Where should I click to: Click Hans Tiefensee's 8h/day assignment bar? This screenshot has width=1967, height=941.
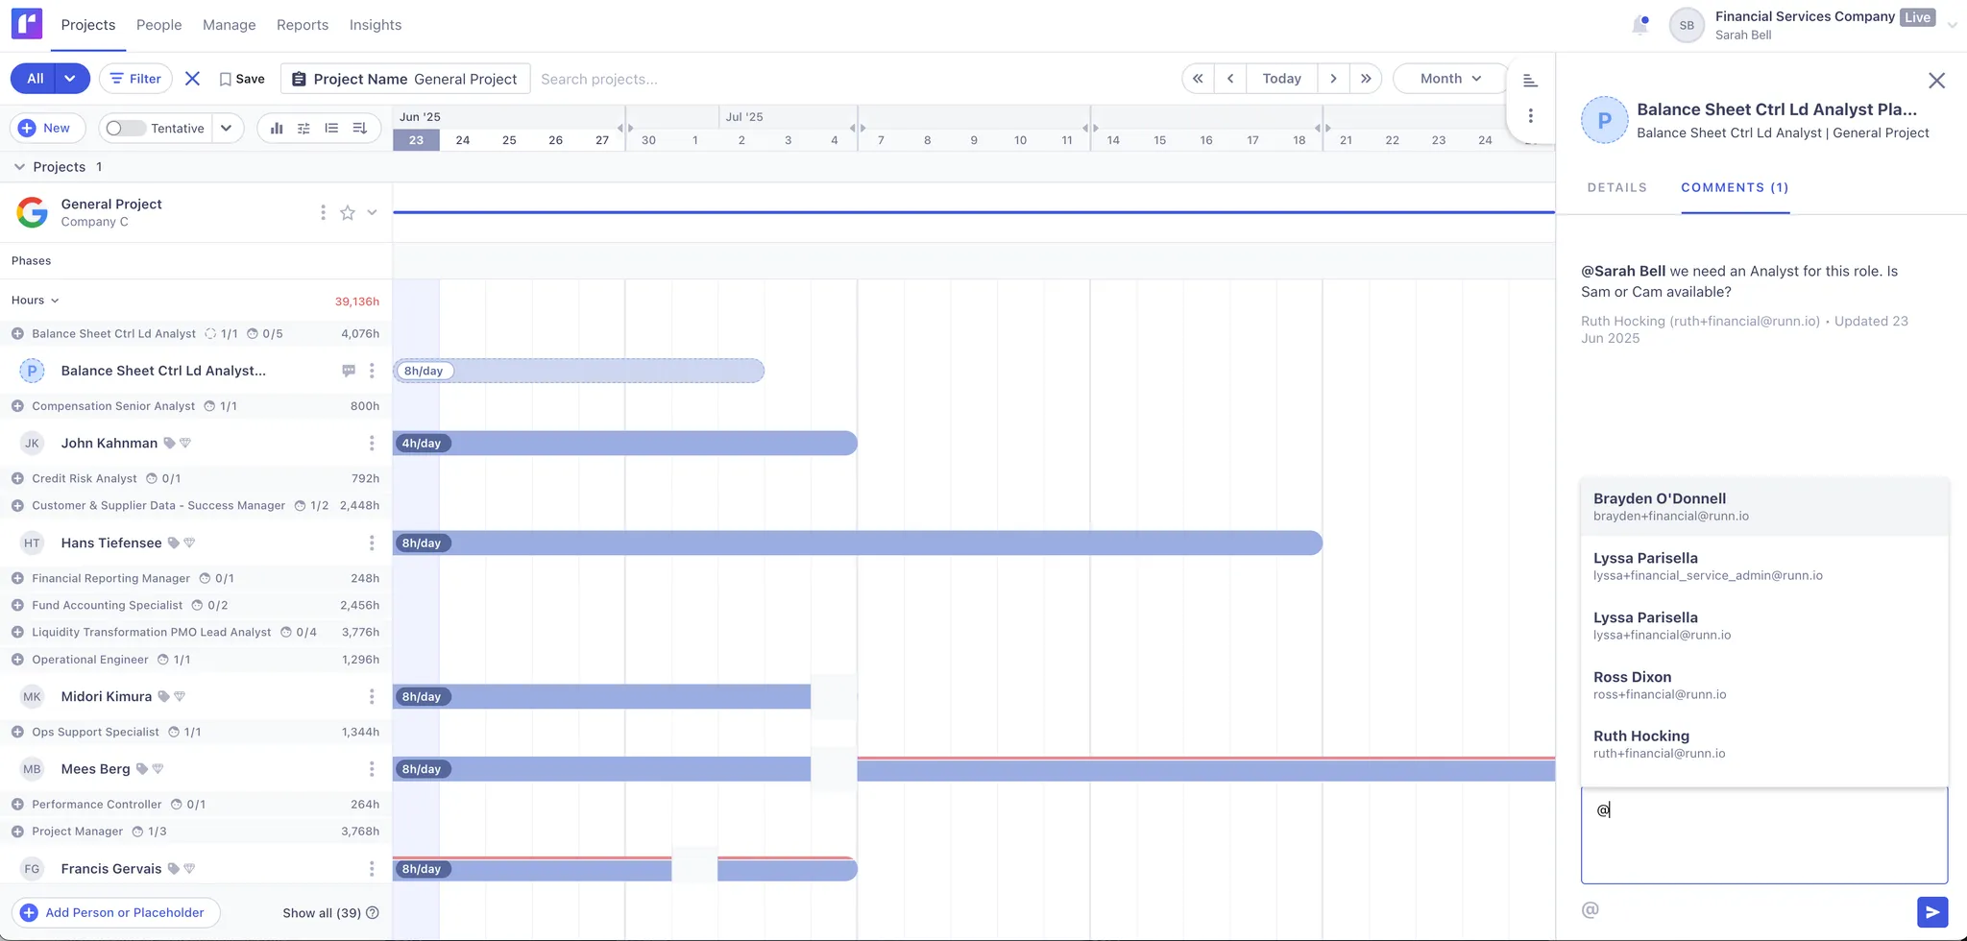[858, 543]
